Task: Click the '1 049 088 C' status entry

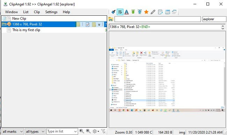Action: click(x=144, y=132)
